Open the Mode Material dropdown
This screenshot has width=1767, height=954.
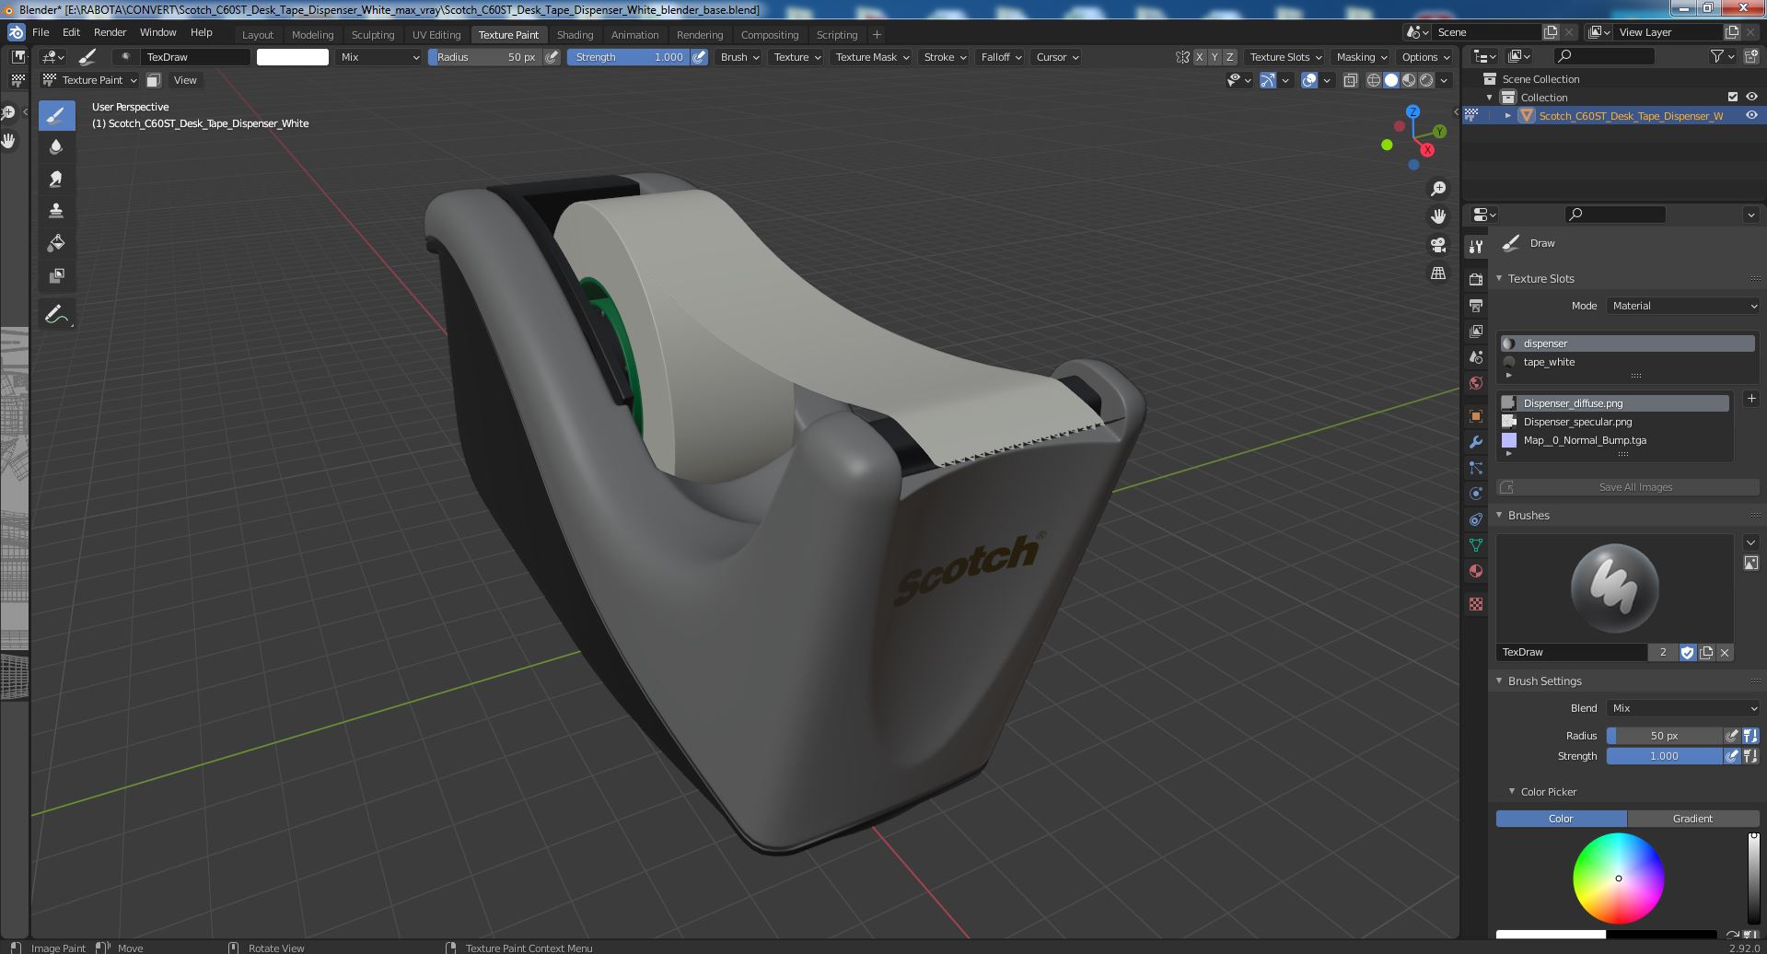coord(1684,306)
